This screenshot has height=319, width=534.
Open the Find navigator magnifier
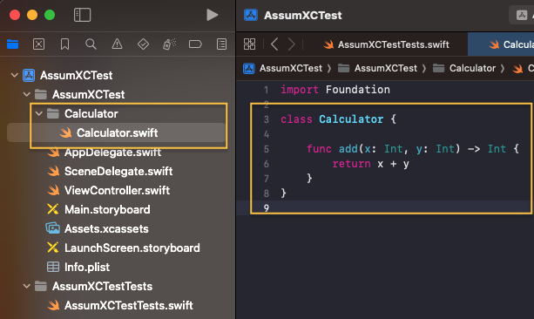coord(91,44)
